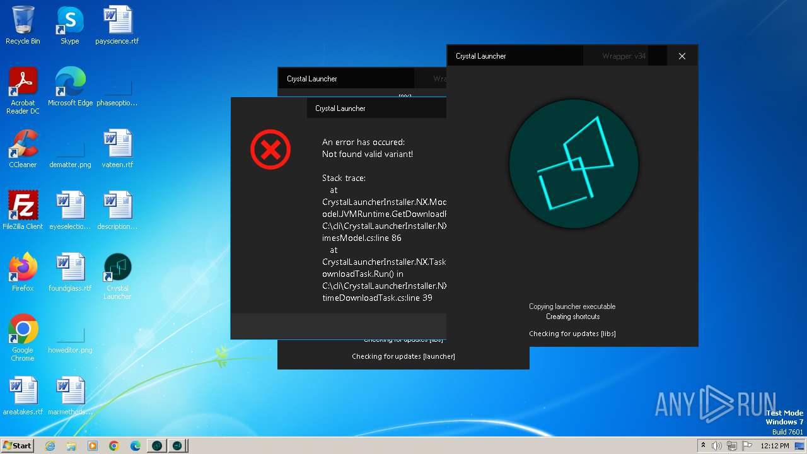Click 'Copying launcher executable' status text

click(572, 306)
